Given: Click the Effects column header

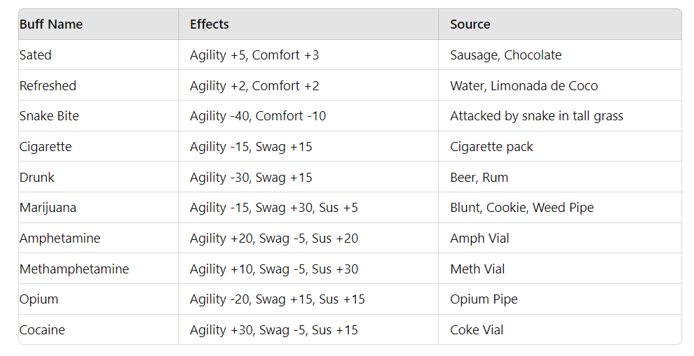Looking at the screenshot, I should click(210, 24).
